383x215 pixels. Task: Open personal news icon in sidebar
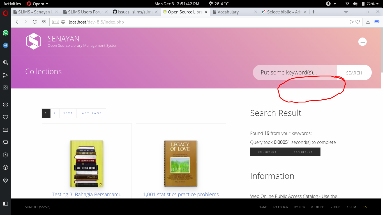[x=5, y=130]
